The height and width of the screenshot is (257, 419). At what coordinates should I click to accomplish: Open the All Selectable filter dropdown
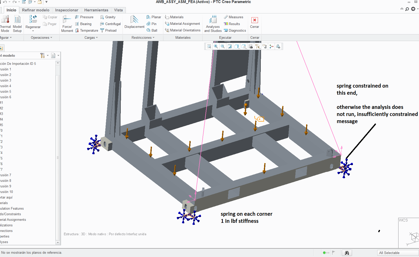(x=398, y=253)
